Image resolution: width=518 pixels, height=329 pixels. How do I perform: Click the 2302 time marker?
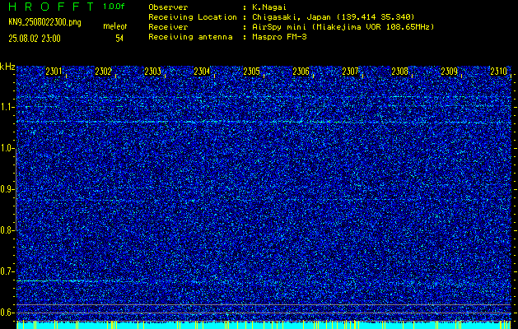tap(103, 71)
